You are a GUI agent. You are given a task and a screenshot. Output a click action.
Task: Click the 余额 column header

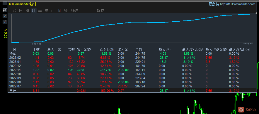click(139, 50)
